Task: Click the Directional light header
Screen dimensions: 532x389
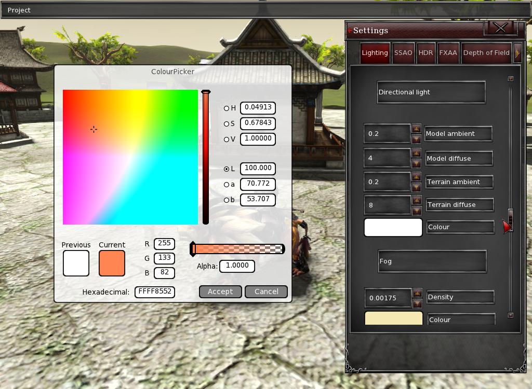Action: (431, 92)
